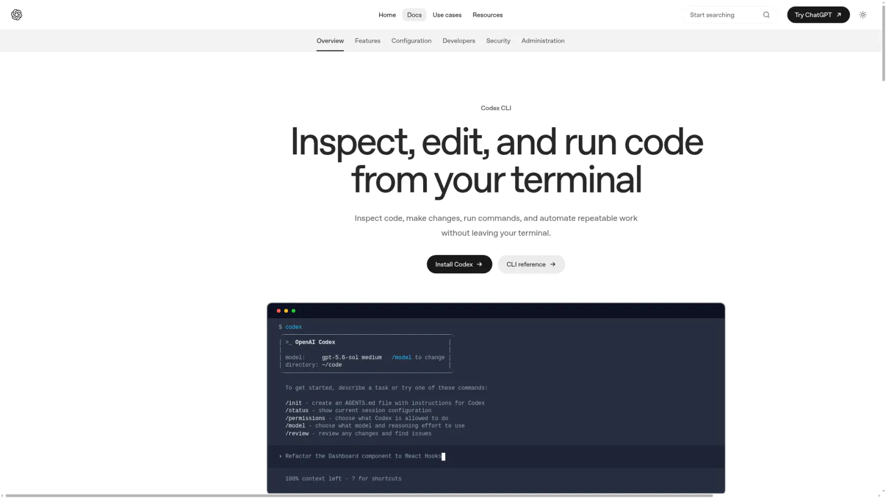Click the "codex" command text in terminal
The height and width of the screenshot is (498, 886).
[x=293, y=327]
